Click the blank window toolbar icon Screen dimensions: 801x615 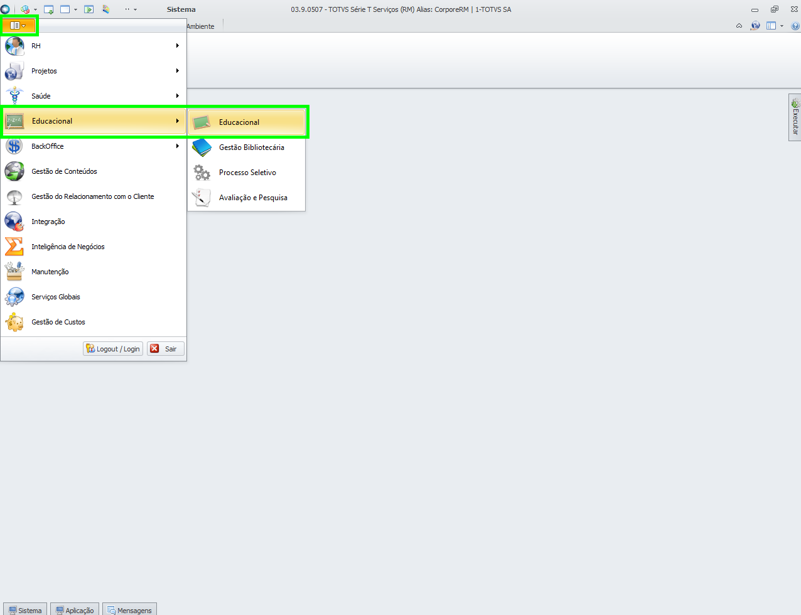tap(65, 9)
